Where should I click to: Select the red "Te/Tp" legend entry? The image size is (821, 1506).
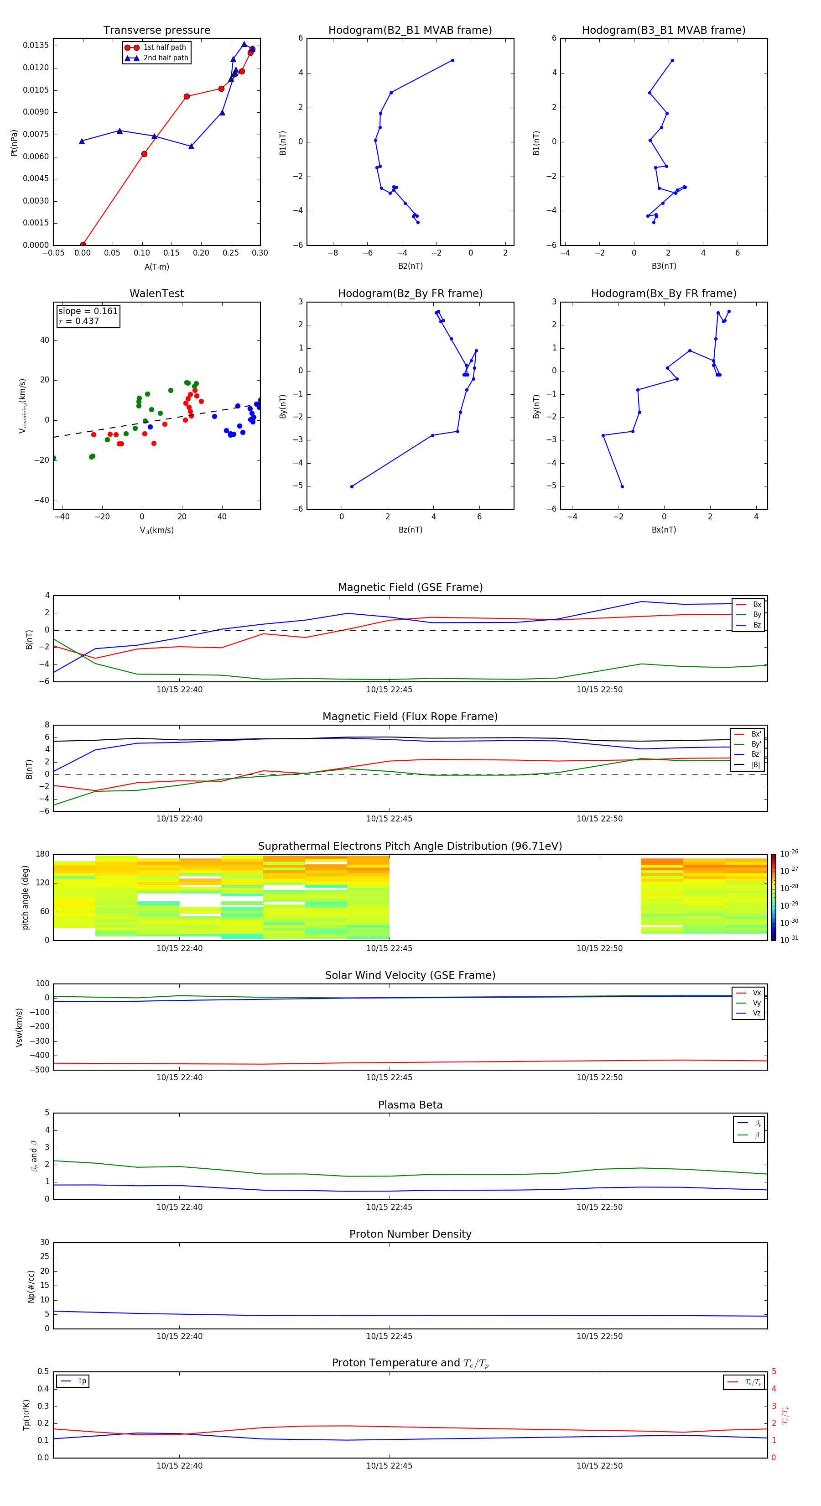pyautogui.click(x=744, y=1382)
